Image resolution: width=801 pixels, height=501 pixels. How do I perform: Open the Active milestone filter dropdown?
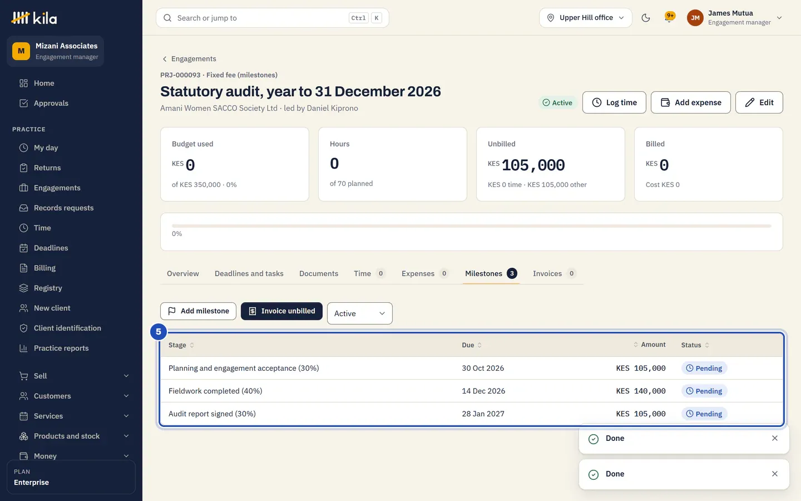coord(359,313)
